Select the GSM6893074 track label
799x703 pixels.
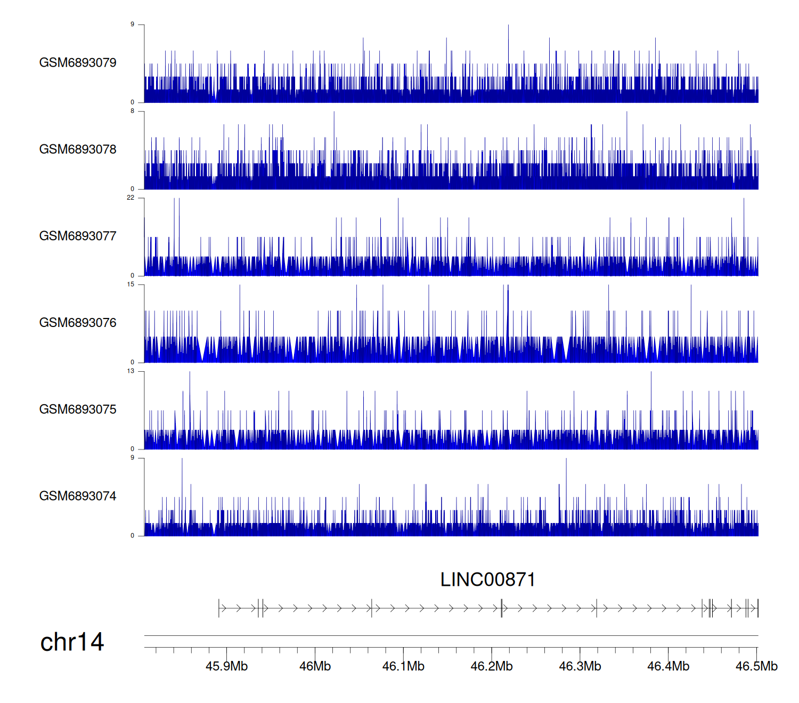(x=78, y=496)
